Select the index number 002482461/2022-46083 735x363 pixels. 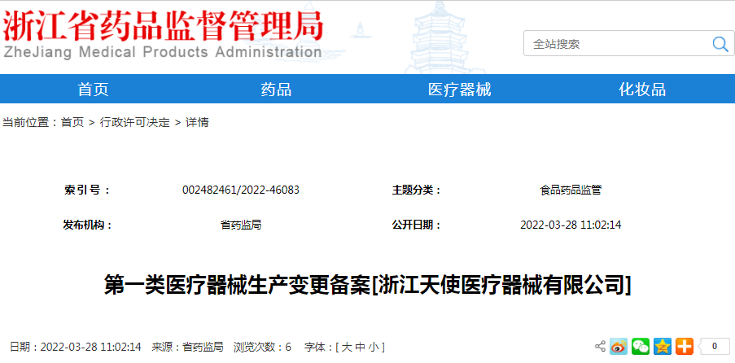[241, 190]
